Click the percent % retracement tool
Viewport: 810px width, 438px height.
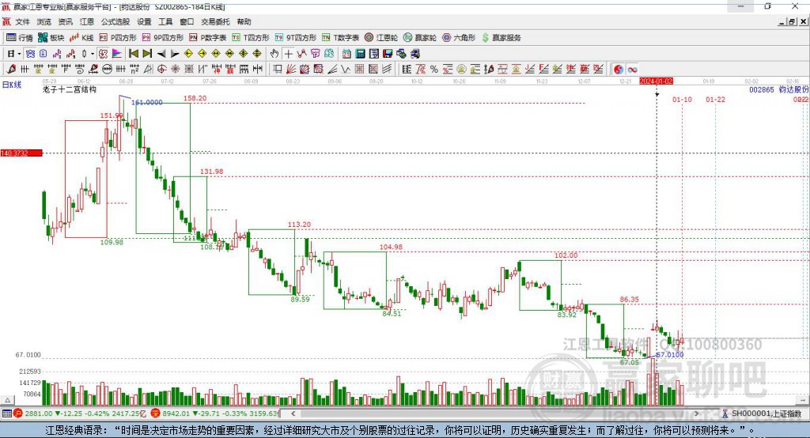pyautogui.click(x=434, y=70)
